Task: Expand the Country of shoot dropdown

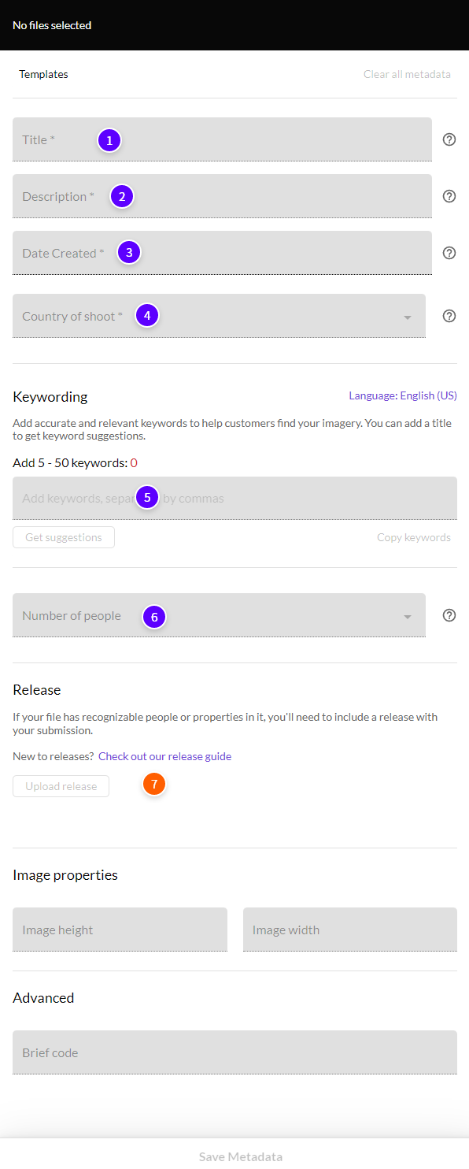Action: pyautogui.click(x=219, y=316)
